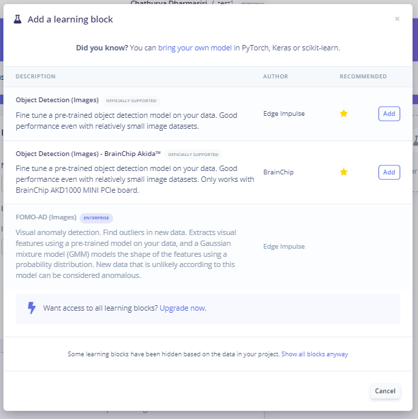The width and height of the screenshot is (418, 419).
Task: Click the star in BrainChip Akida row
Action: (344, 172)
